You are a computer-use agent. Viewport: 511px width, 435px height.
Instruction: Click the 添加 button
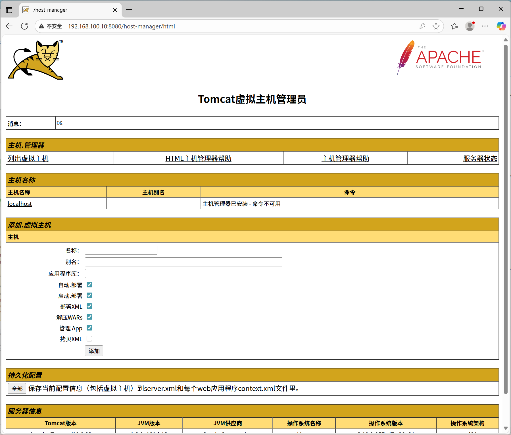(x=94, y=351)
